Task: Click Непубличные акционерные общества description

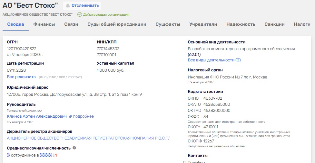Action: (216, 146)
